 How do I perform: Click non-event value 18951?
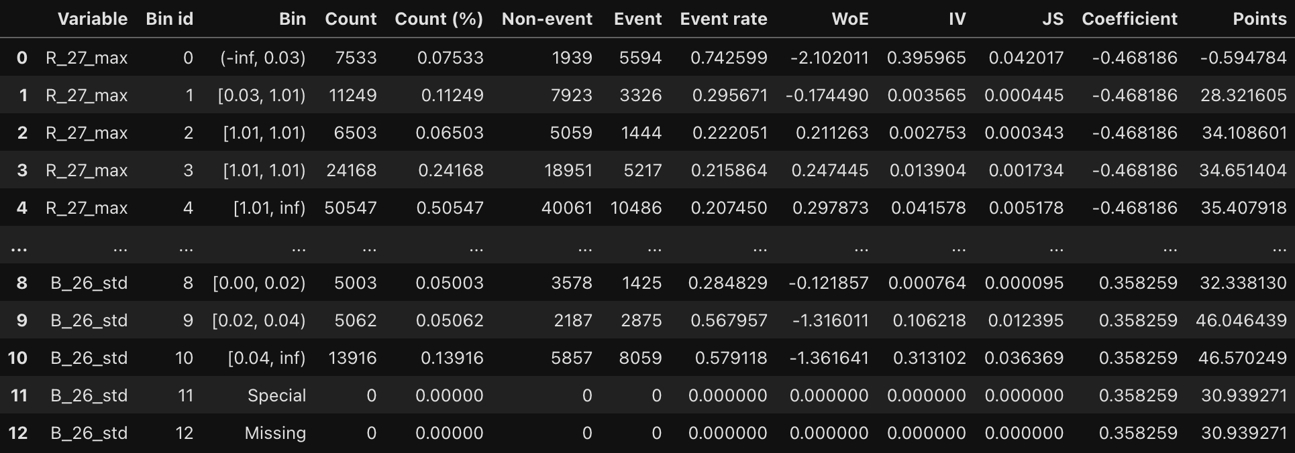tap(568, 170)
